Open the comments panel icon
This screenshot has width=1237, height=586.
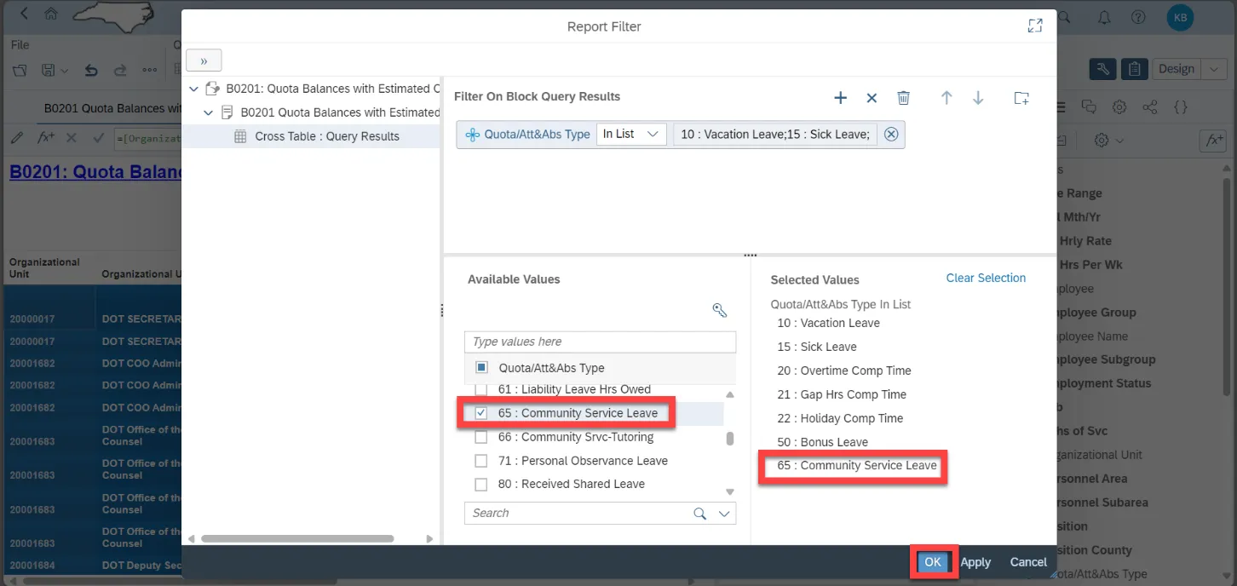point(1088,107)
